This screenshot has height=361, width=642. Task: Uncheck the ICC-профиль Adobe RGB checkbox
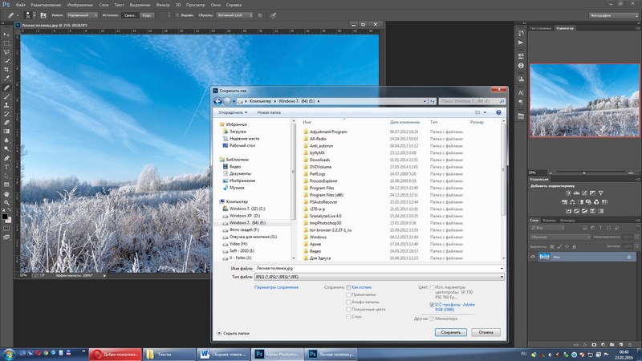(x=432, y=305)
